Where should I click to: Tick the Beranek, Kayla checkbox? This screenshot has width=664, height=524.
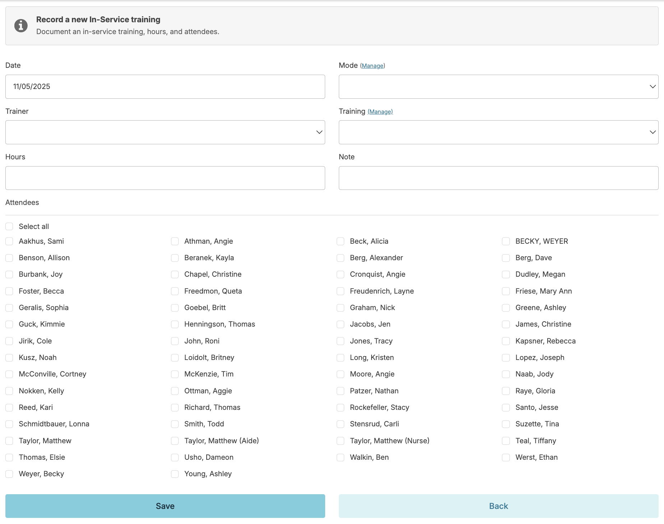point(175,258)
